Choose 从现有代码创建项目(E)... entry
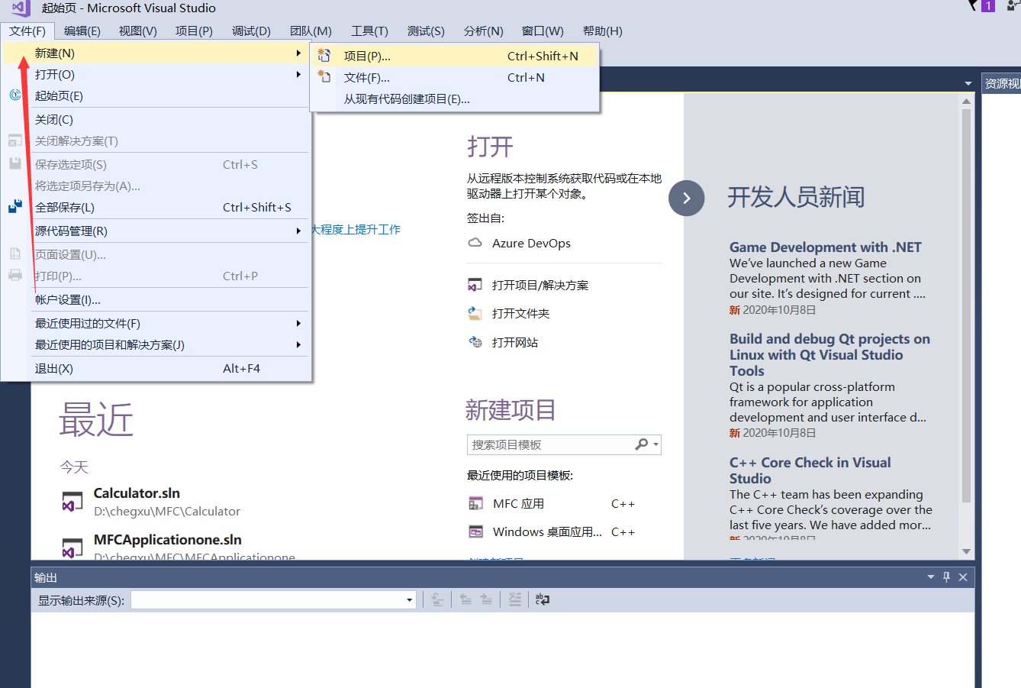The image size is (1021, 688). click(x=455, y=99)
